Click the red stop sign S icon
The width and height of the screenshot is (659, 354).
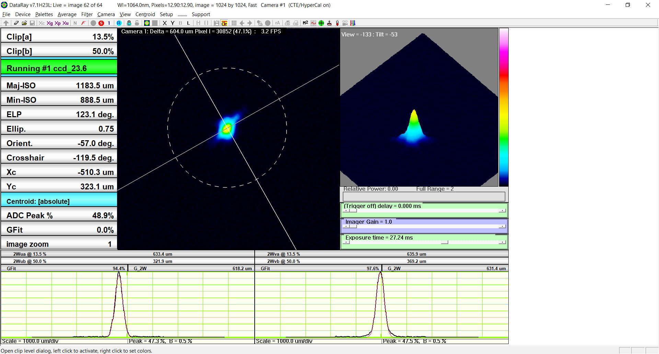coord(101,23)
